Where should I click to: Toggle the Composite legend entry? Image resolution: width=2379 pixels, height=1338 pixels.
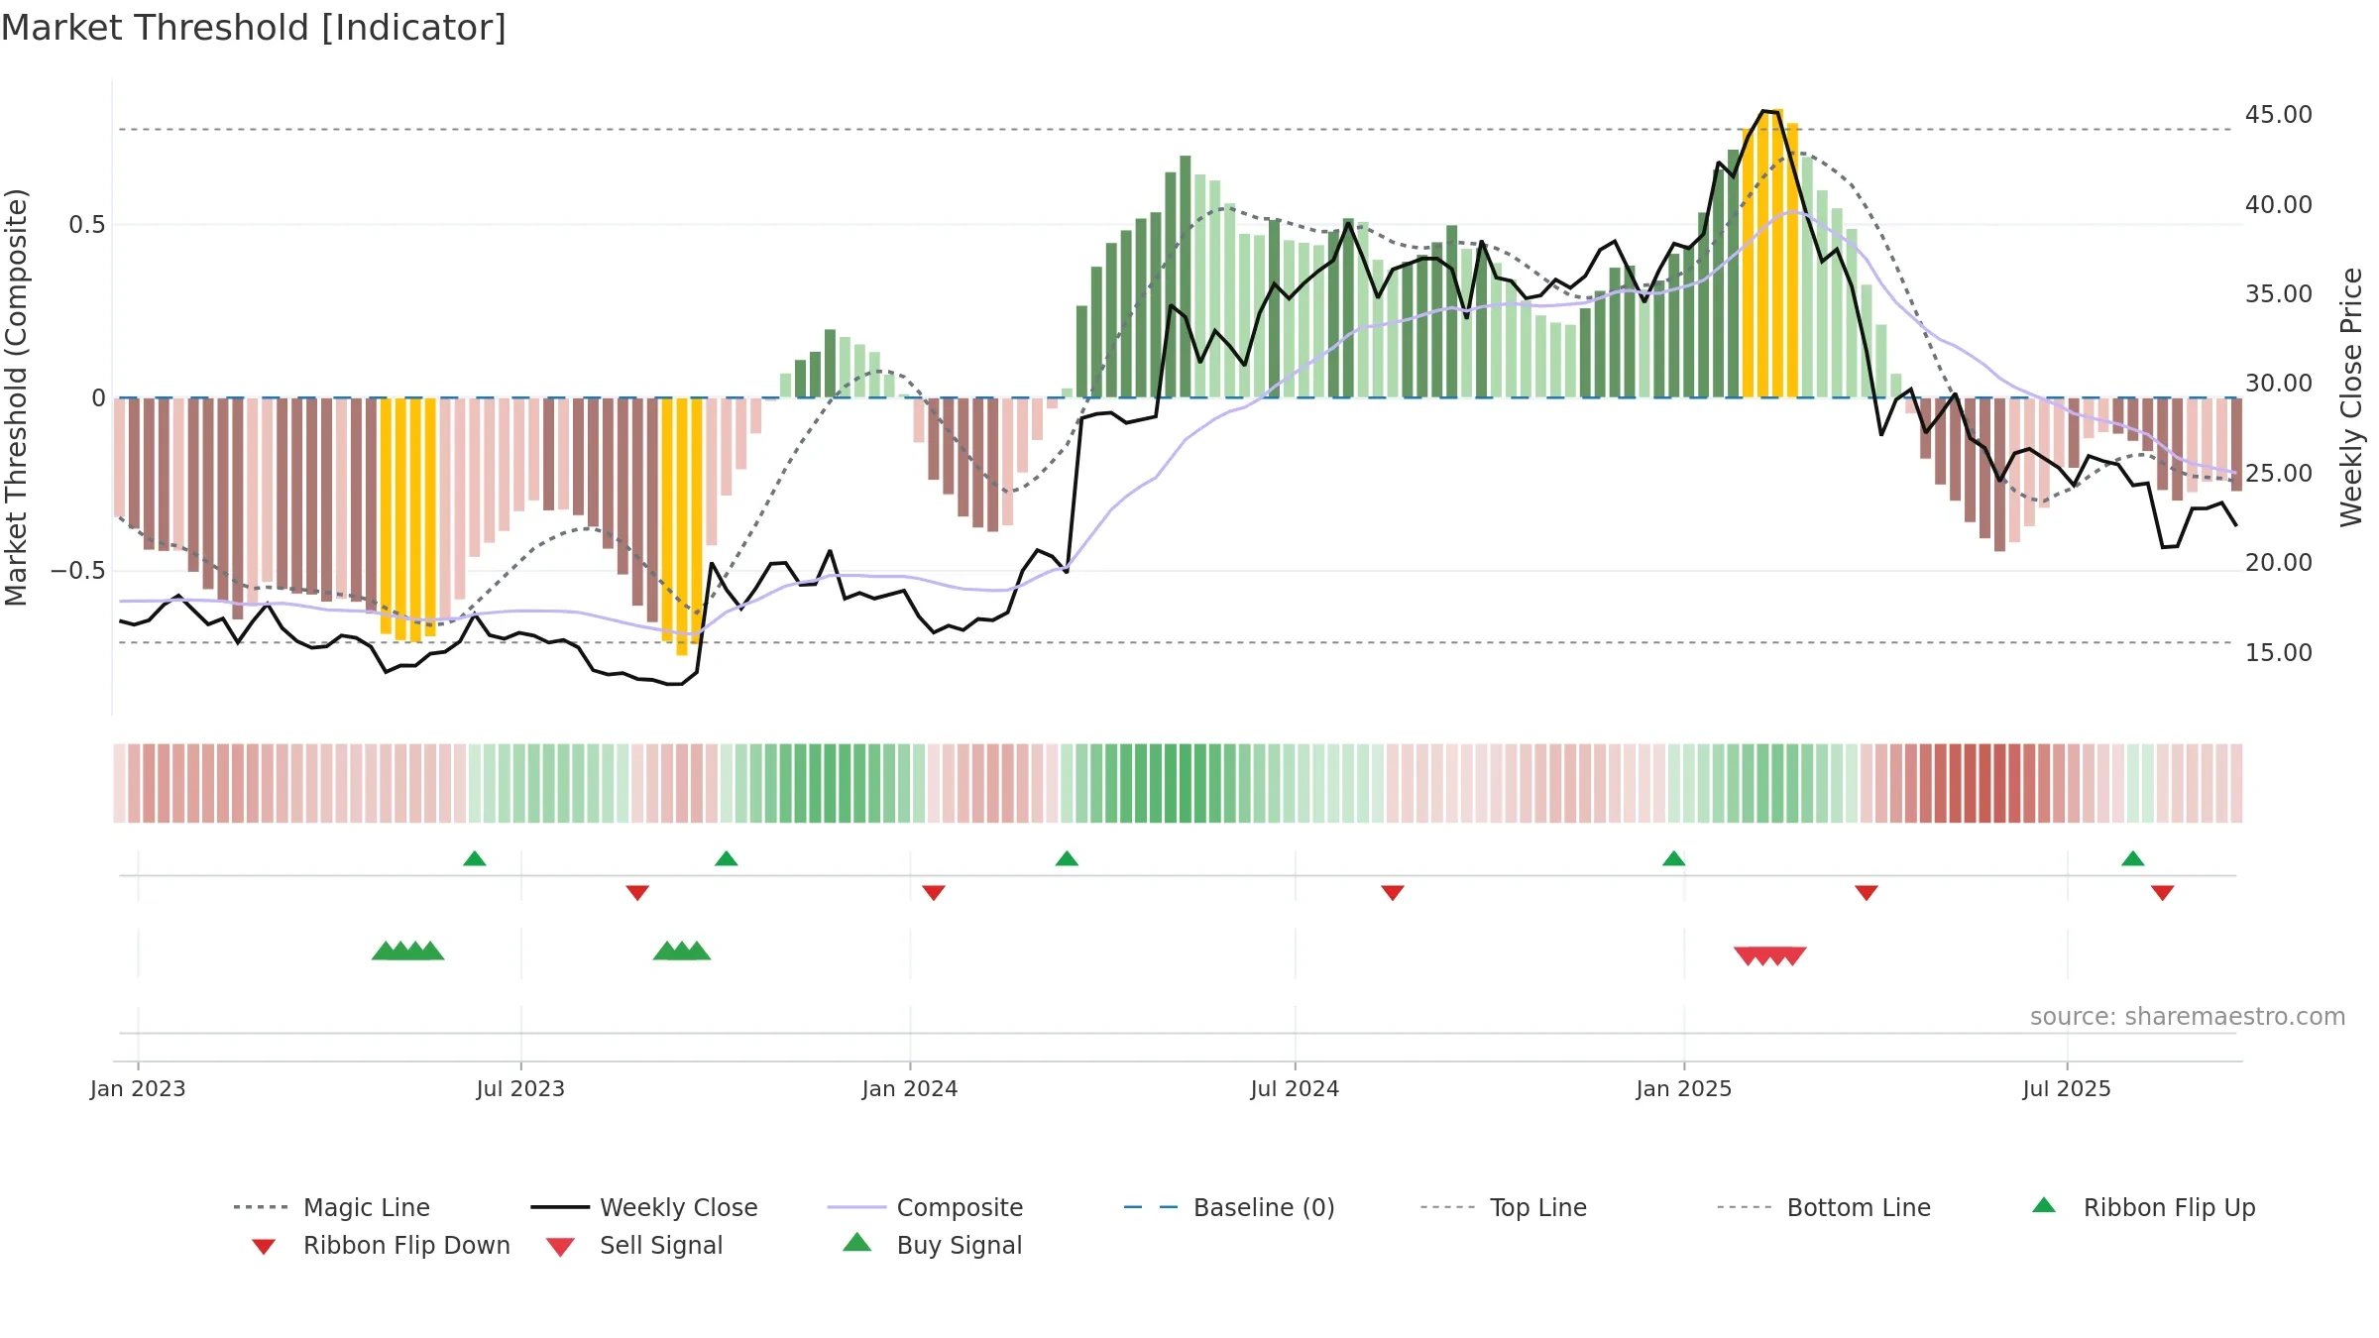pyautogui.click(x=925, y=1207)
